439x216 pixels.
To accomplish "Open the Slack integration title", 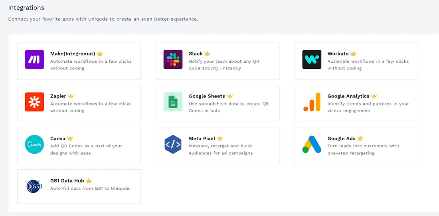I will pyautogui.click(x=196, y=54).
